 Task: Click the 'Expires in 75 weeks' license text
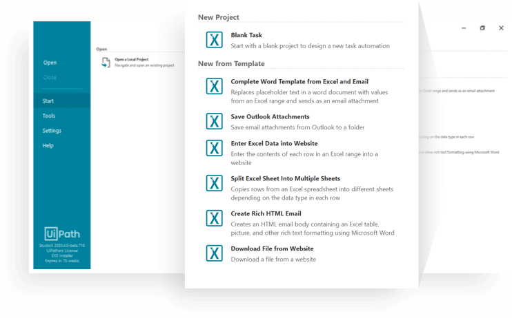[x=62, y=261]
